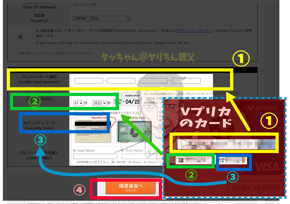Select the IP address text 14.12.37.160
The width and height of the screenshot is (290, 204).
(x=85, y=5)
